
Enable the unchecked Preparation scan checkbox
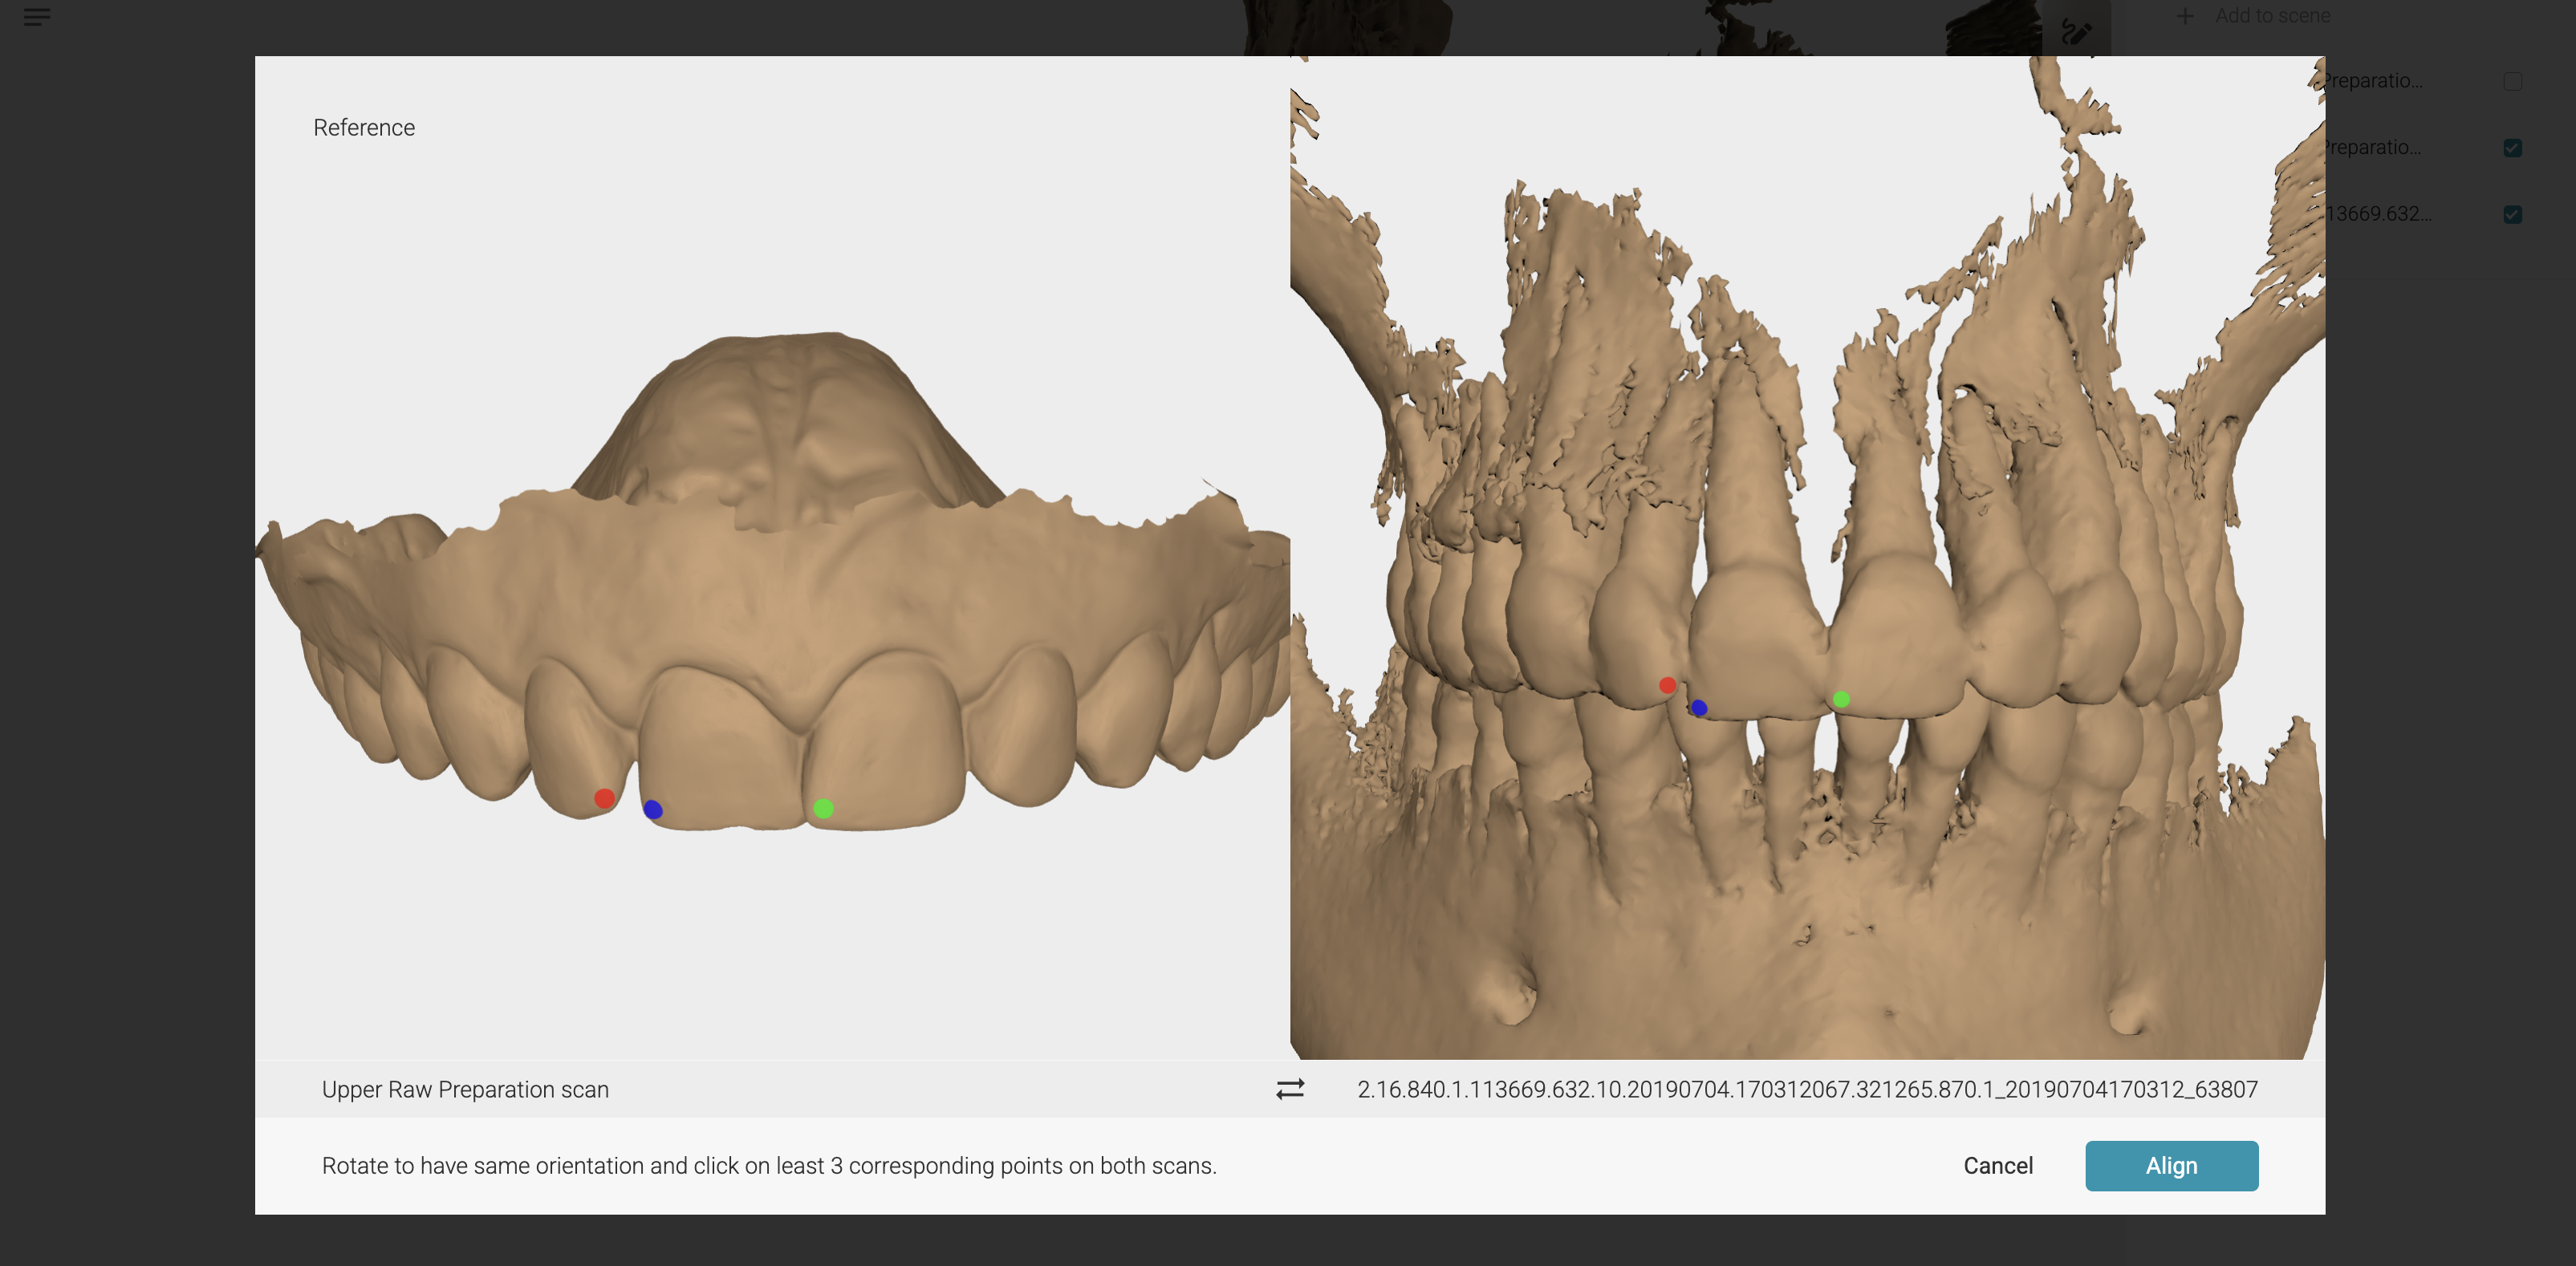[x=2512, y=81]
